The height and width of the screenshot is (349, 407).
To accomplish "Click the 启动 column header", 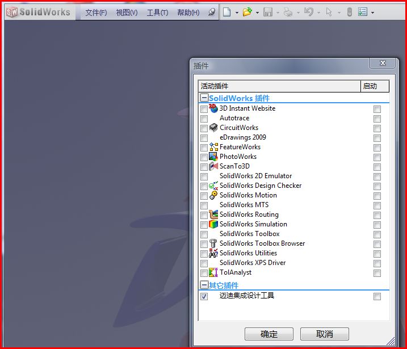I will coord(375,86).
